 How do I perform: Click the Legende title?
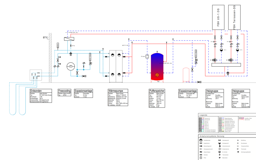(203, 115)
